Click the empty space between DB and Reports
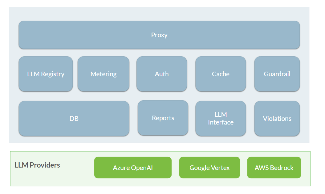325x194 pixels. click(x=133, y=119)
